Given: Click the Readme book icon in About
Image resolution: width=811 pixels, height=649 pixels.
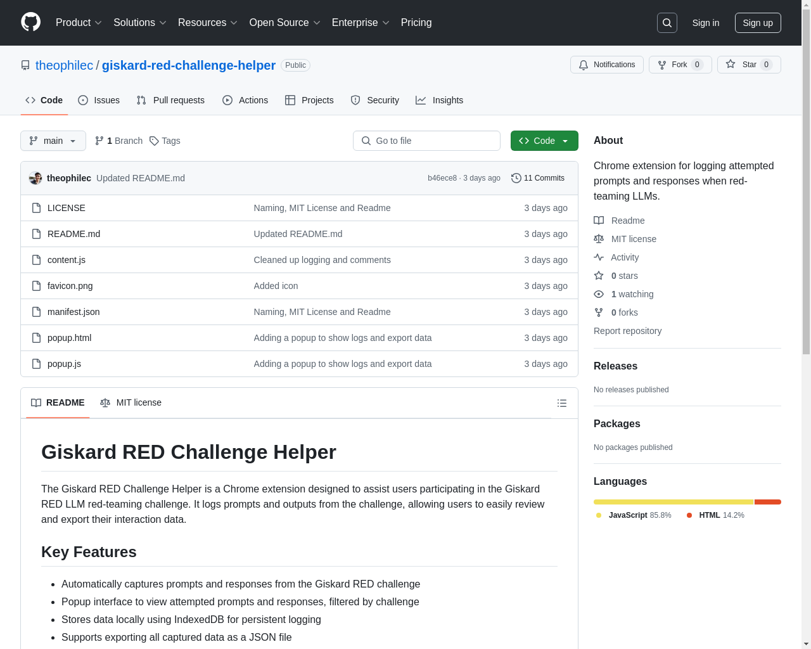Looking at the screenshot, I should 599,221.
